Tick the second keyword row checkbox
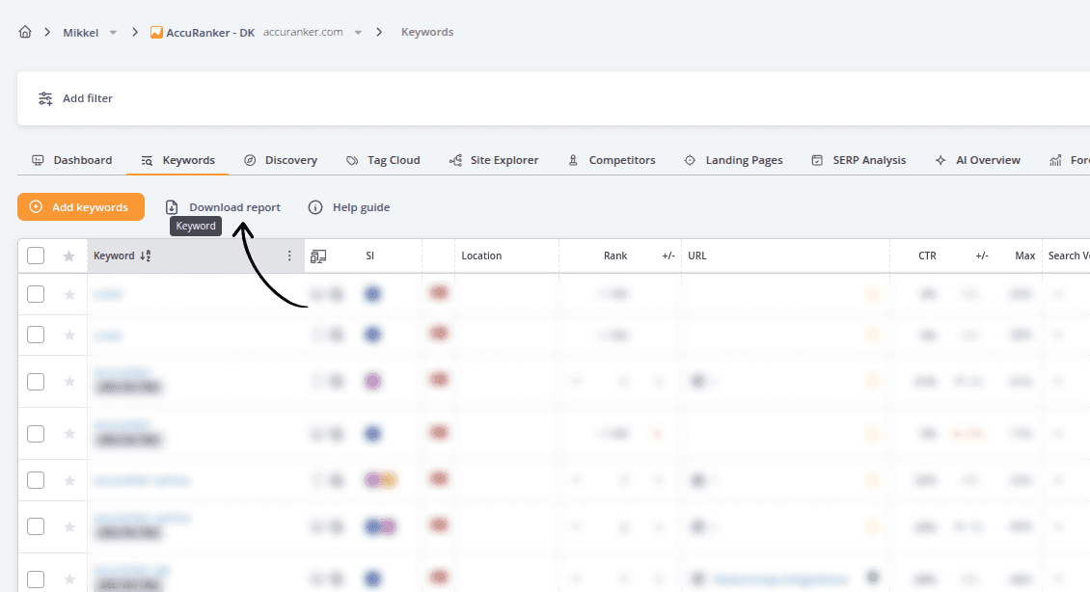 click(x=36, y=335)
